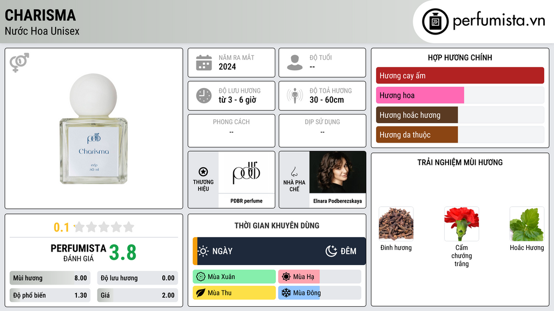Click the Elnara Podberezskaya perfumer name
The height and width of the screenshot is (311, 554).
point(338,201)
